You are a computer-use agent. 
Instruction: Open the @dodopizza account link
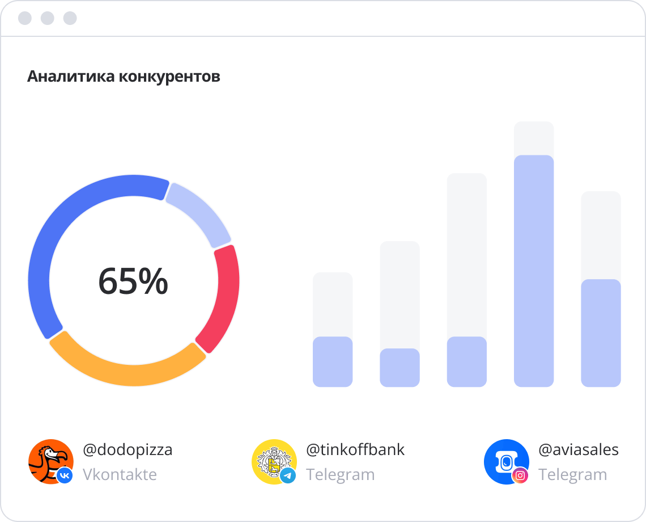pyautogui.click(x=127, y=449)
